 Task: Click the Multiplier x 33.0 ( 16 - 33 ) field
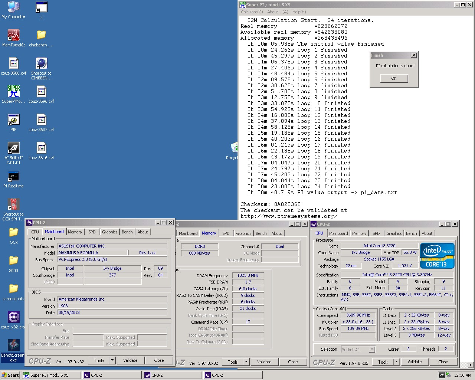pyautogui.click(x=358, y=322)
